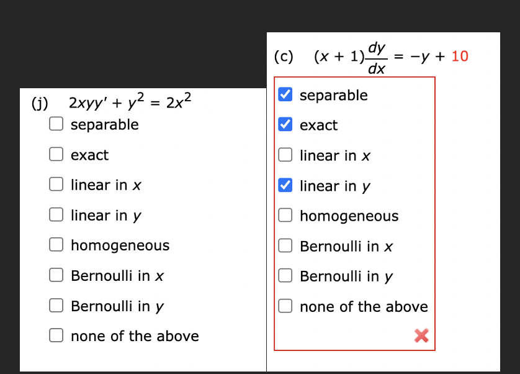Click the red X incorrect-answer indicator
Viewport: 520px width, 374px height.
pyautogui.click(x=421, y=335)
